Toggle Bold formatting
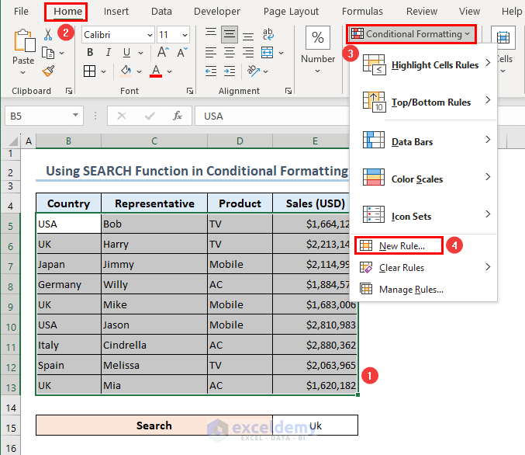525x455 pixels. tap(89, 53)
